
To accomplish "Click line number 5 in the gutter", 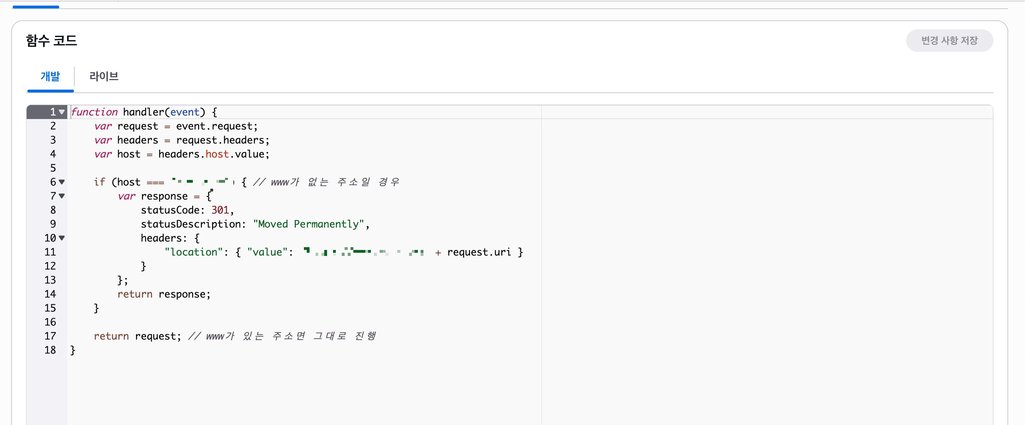I will [x=53, y=168].
